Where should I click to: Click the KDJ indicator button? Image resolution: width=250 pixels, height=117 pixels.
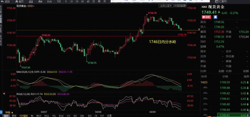point(75,115)
